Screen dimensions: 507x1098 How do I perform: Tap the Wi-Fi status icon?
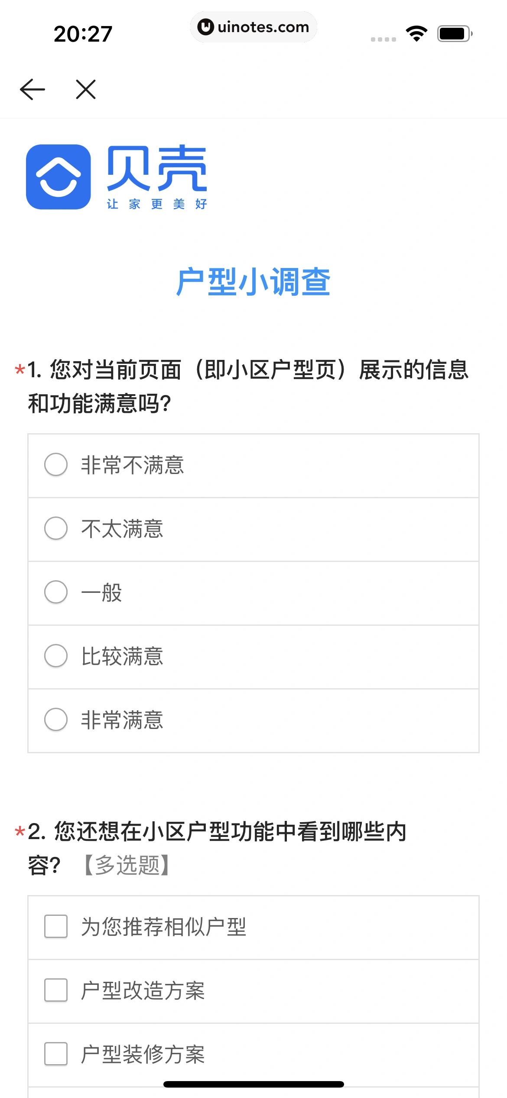(x=416, y=33)
